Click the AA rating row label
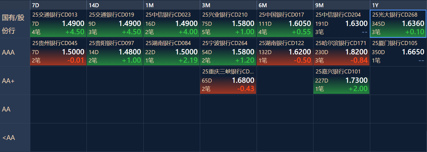This screenshot has height=152, width=427. 15,109
